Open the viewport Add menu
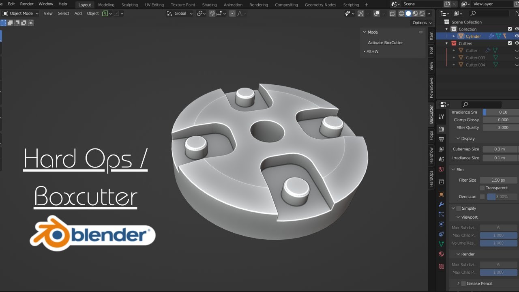 click(78, 13)
